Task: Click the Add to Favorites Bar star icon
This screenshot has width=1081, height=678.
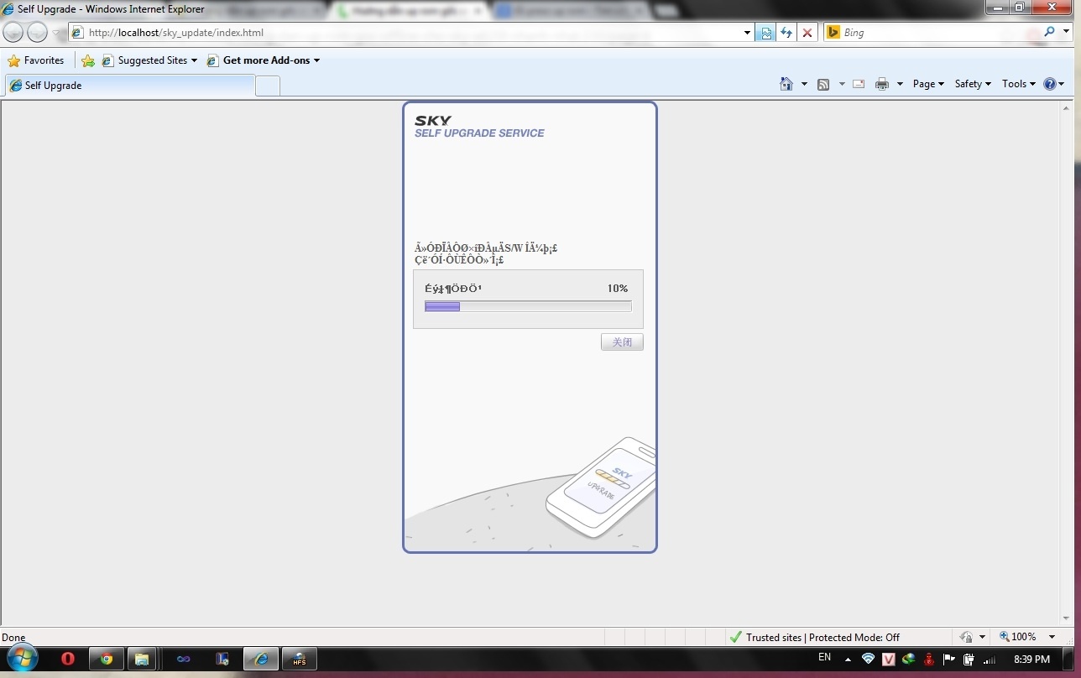Action: 88,60
